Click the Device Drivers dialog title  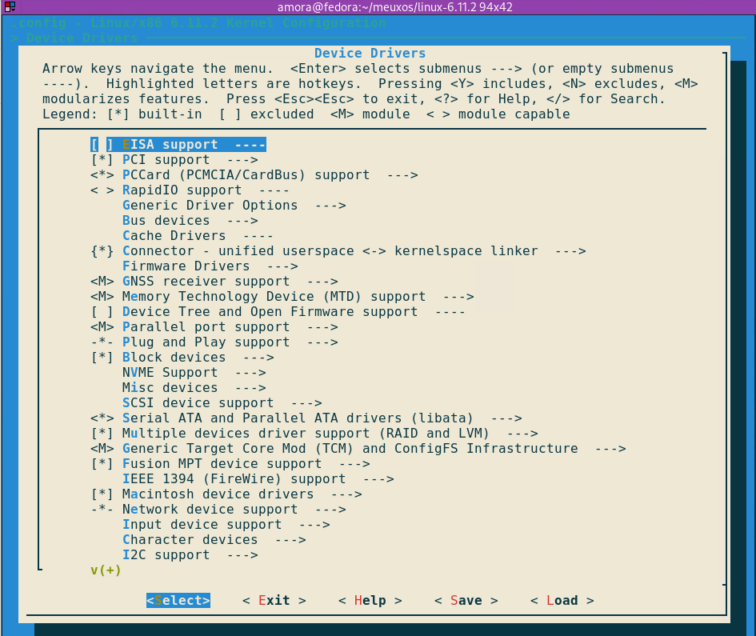pos(370,53)
